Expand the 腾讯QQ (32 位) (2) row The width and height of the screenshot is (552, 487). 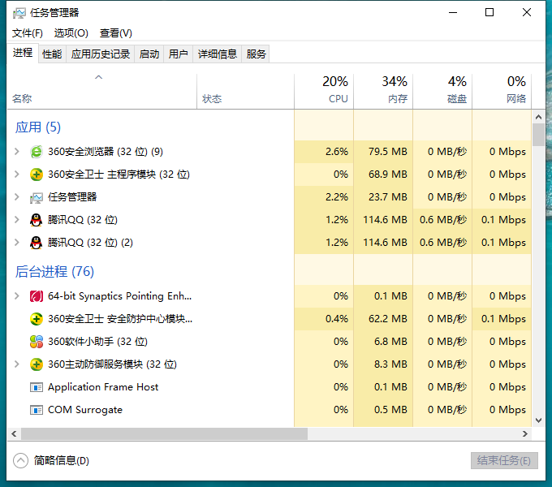(x=16, y=243)
